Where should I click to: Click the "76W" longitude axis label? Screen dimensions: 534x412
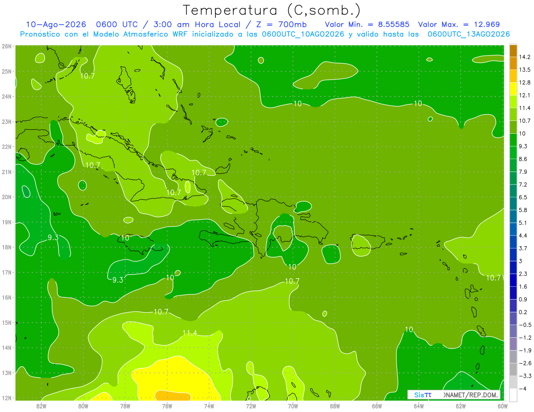[167, 406]
